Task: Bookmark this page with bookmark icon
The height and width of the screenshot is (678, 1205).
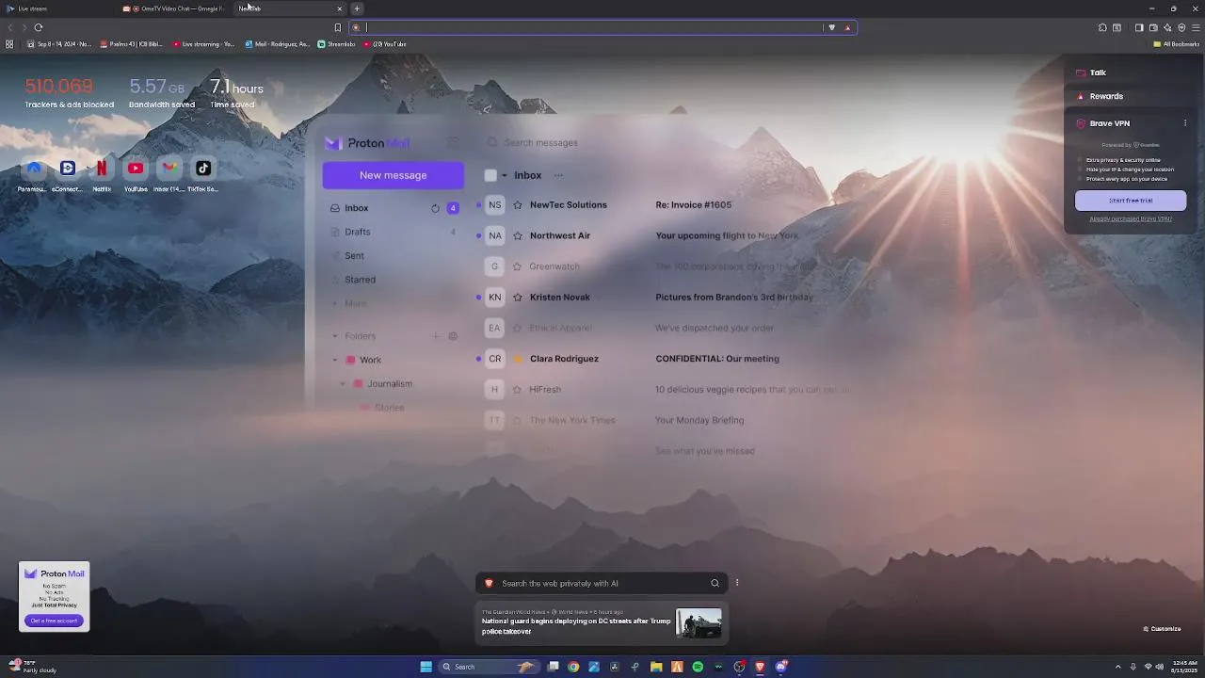Action: (338, 27)
